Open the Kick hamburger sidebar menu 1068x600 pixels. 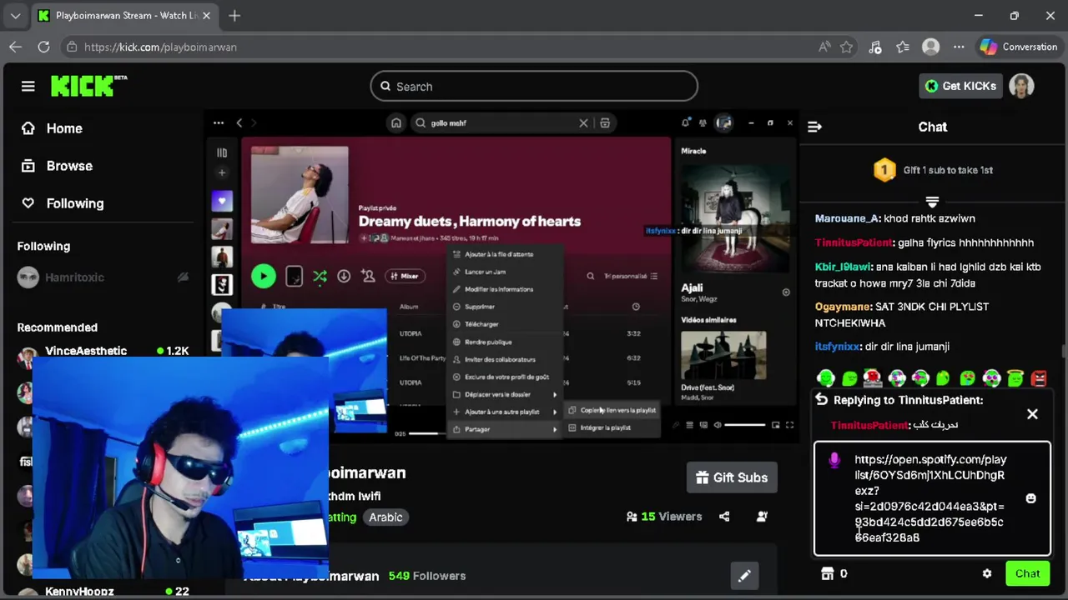pos(28,86)
